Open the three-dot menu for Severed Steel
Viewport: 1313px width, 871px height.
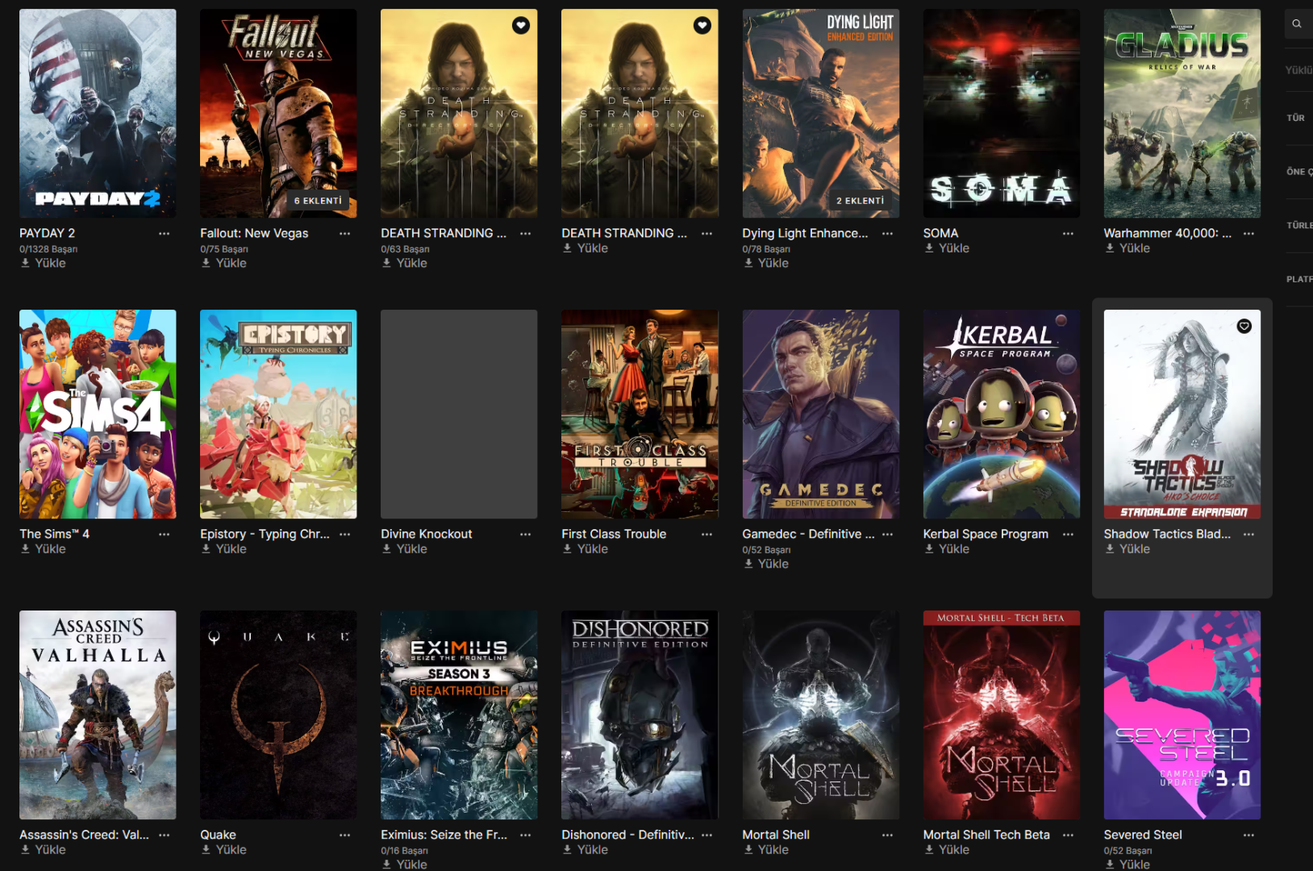click(x=1248, y=835)
